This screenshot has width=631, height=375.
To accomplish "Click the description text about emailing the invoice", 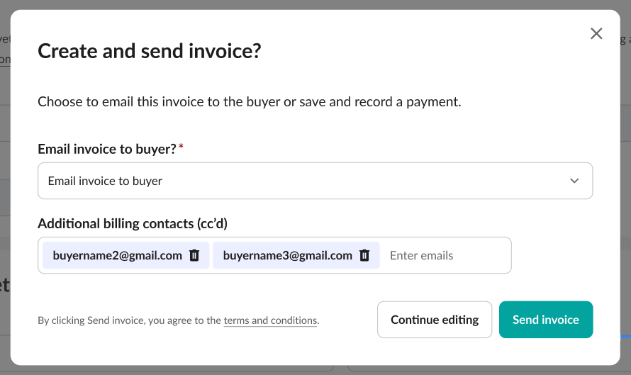I will (x=249, y=101).
